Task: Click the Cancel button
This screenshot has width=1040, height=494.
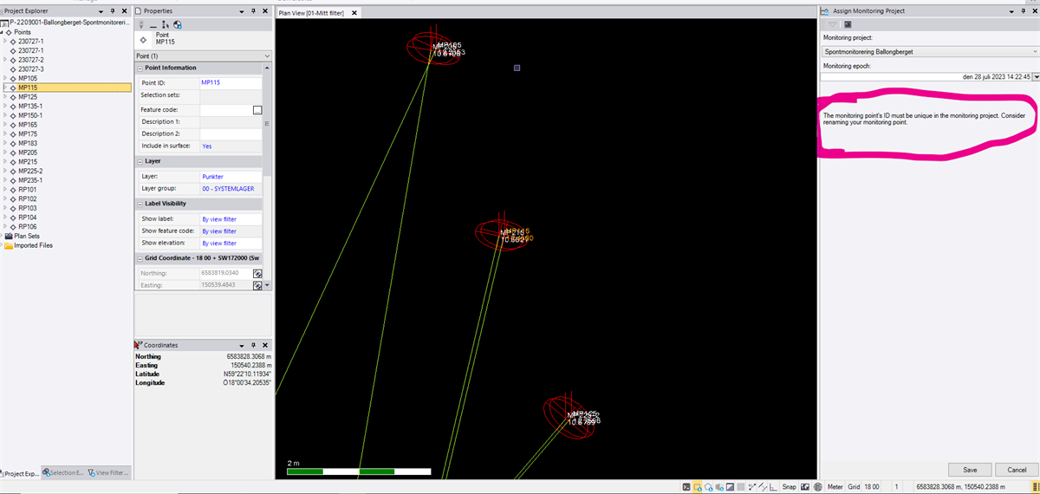Action: coord(1017,470)
